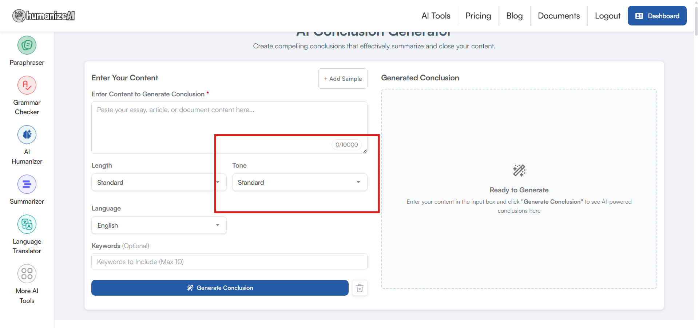Viewport: 698px width, 328px height.
Task: Open the AI Tools menu
Action: [x=436, y=16]
